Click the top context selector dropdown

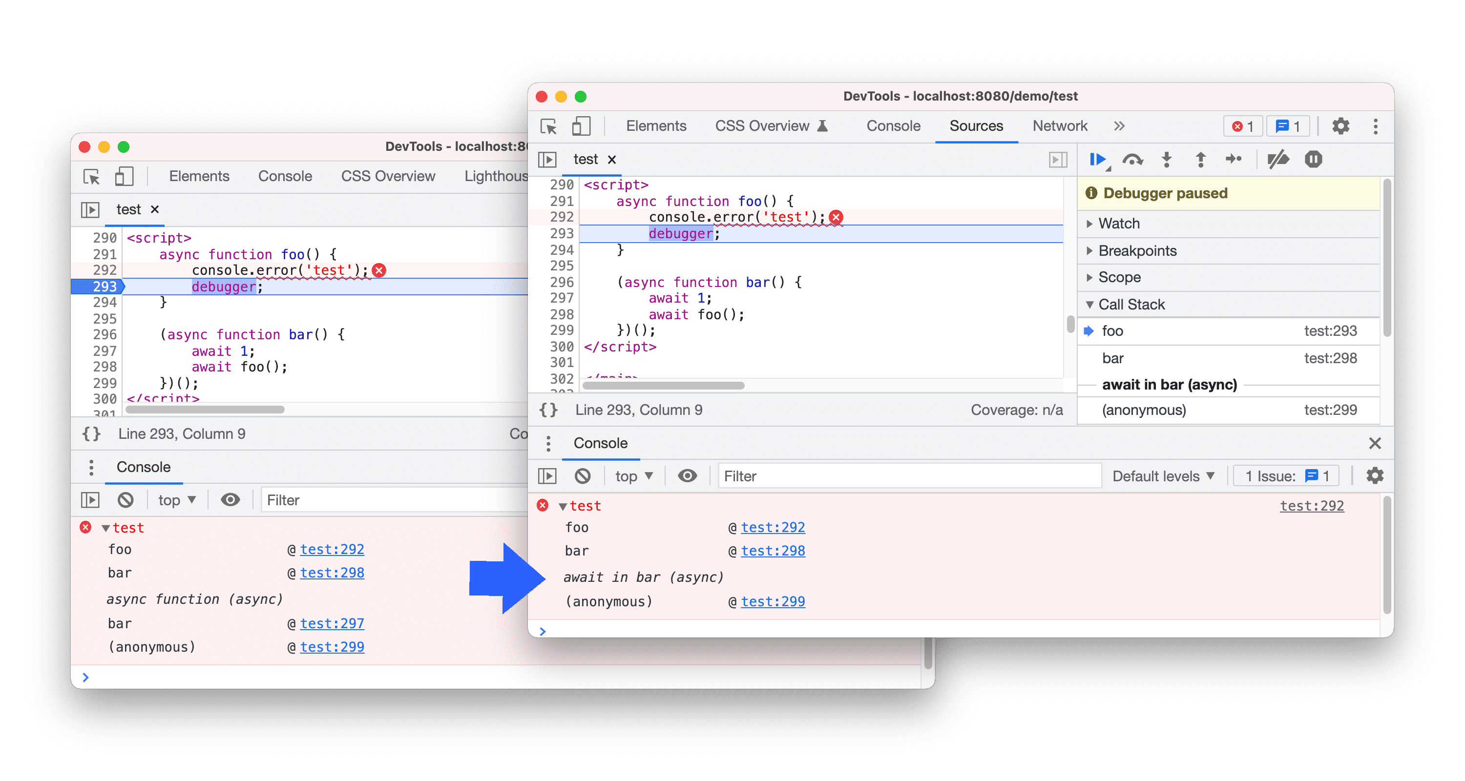point(631,477)
